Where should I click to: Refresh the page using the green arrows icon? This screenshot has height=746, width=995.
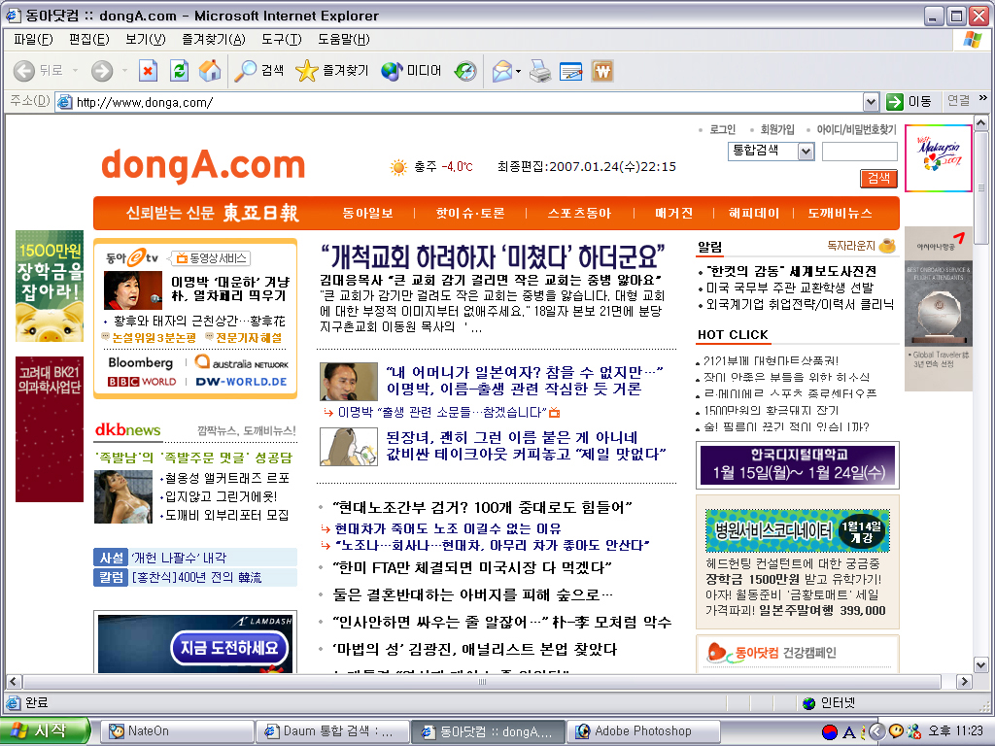pyautogui.click(x=180, y=70)
